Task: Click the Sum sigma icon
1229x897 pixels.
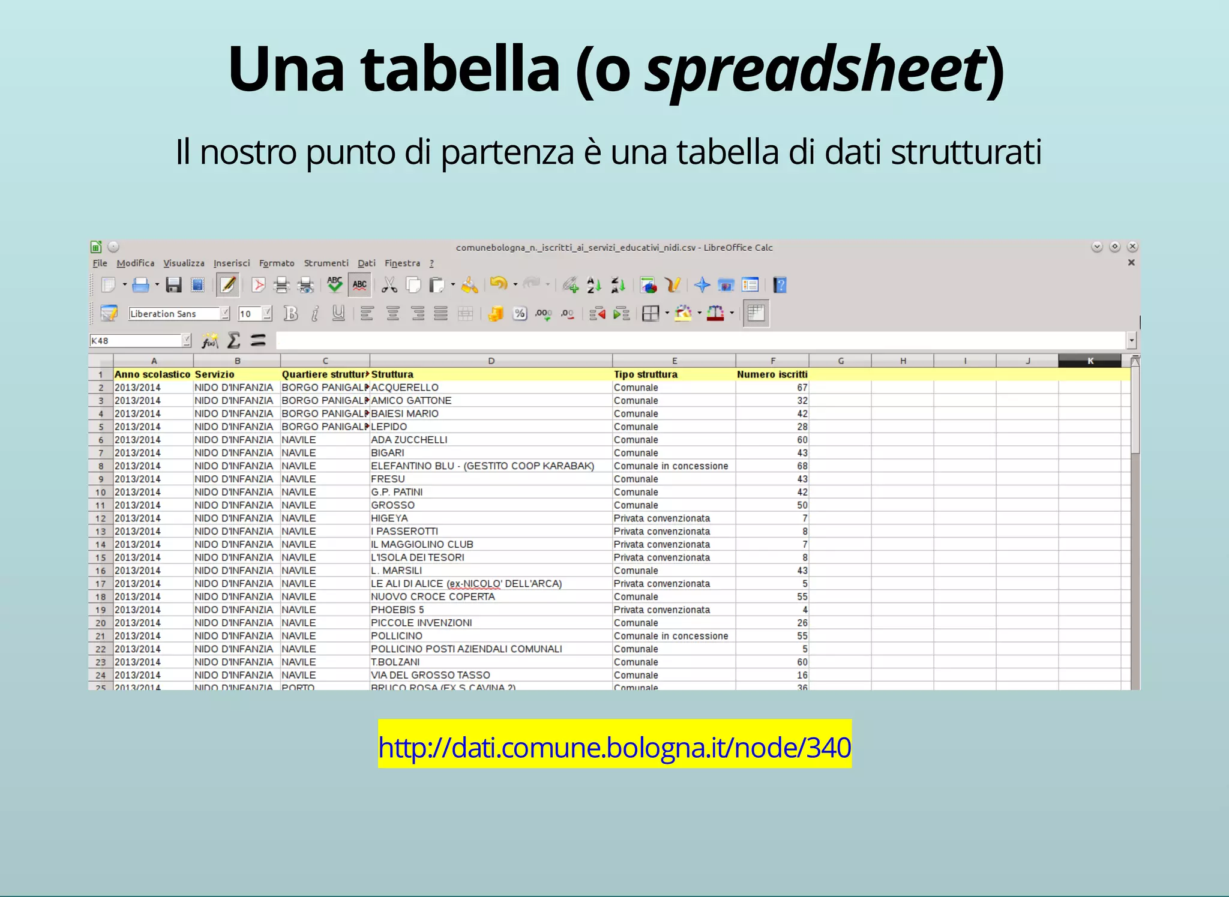Action: pyautogui.click(x=234, y=341)
